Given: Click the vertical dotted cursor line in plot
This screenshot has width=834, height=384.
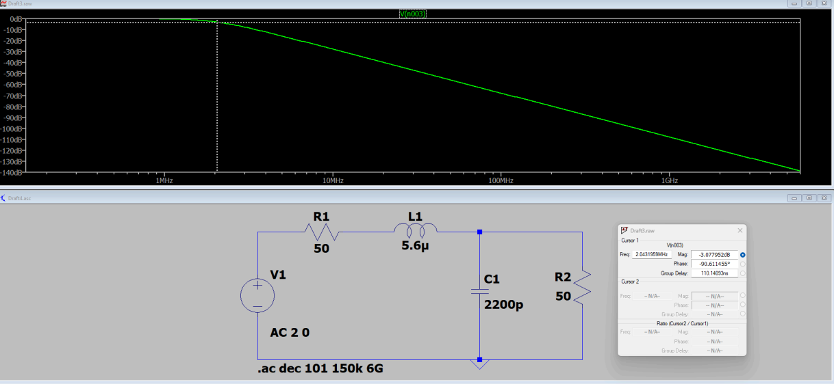Looking at the screenshot, I should pyautogui.click(x=217, y=96).
